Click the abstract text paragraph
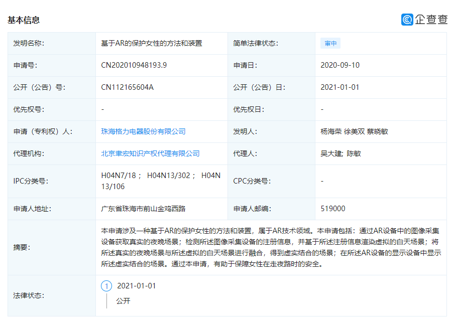This screenshot has height=320, width=452. coord(270,247)
